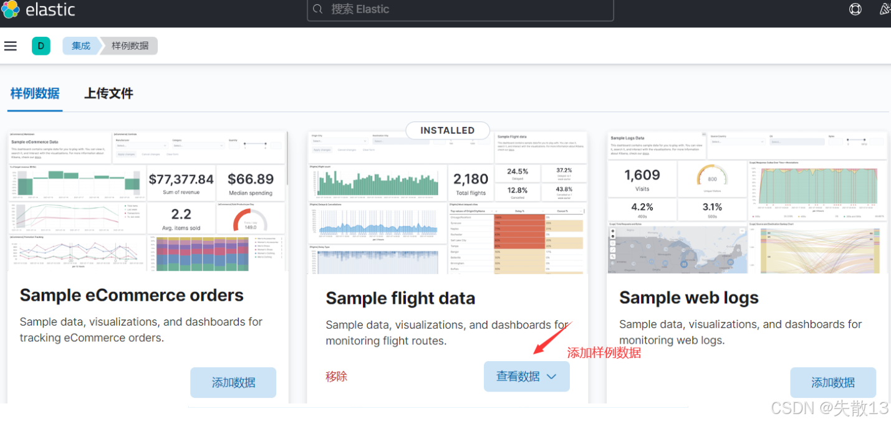Click the eCommerce orders description text
Image resolution: width=891 pixels, height=424 pixels.
point(141,330)
